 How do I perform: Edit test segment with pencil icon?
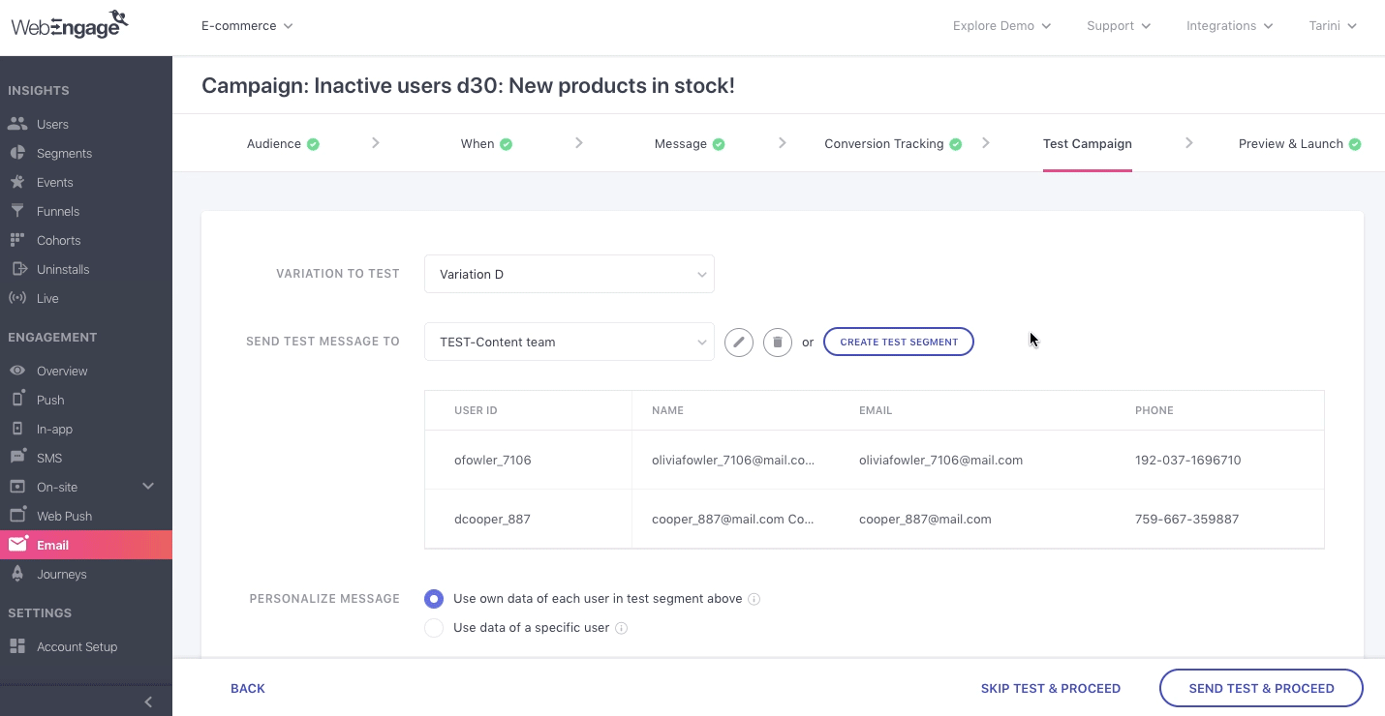pyautogui.click(x=739, y=343)
